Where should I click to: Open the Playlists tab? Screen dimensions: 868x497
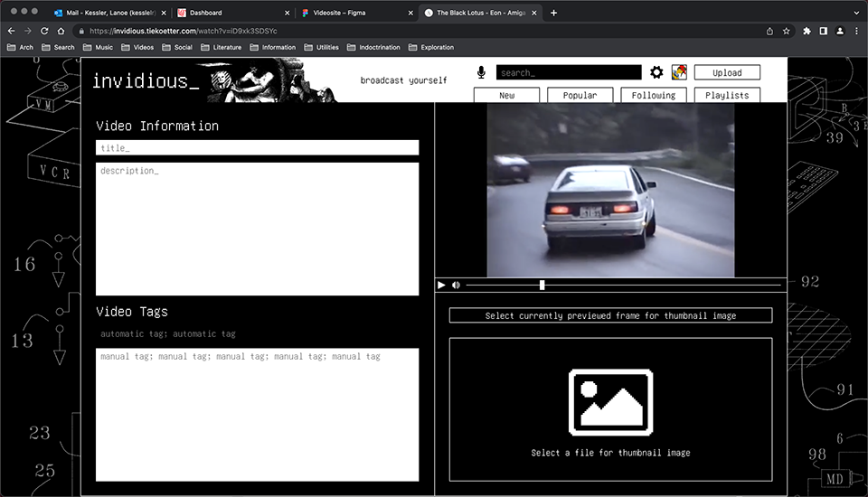(727, 95)
